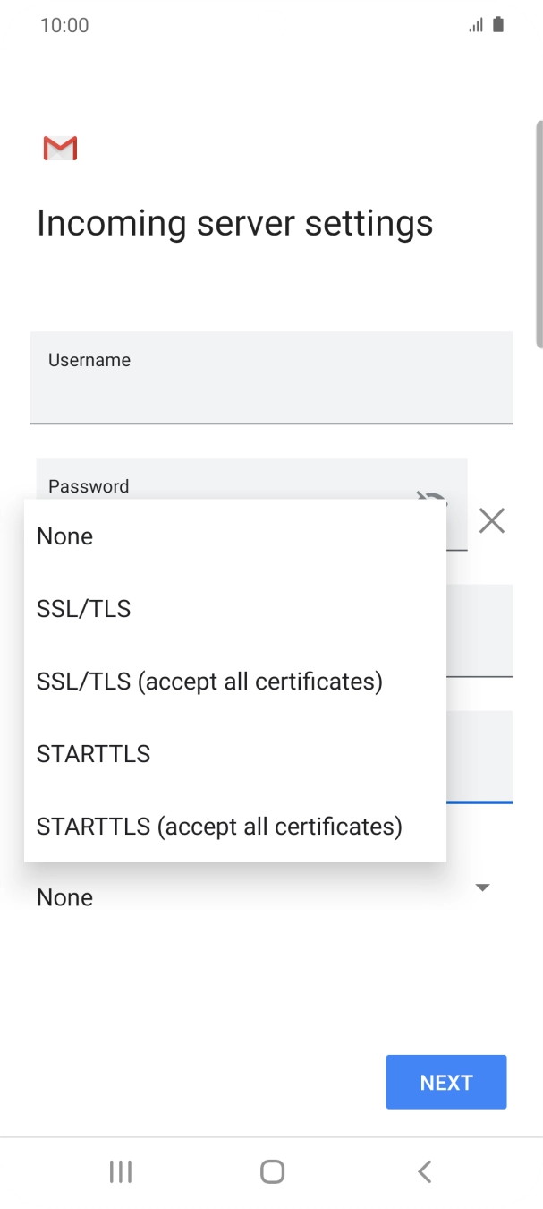Viewport: 543px width, 1209px height.
Task: Select None security option
Action: (64, 536)
